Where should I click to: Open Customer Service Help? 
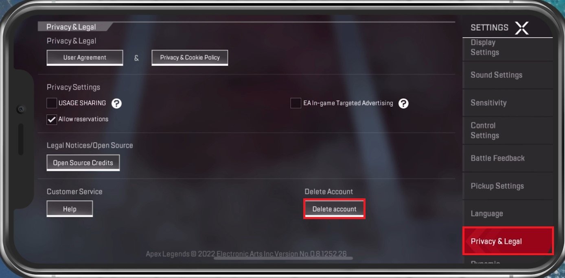[70, 209]
